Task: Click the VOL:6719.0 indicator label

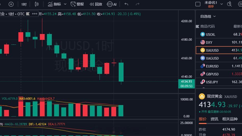Action: click(10, 99)
